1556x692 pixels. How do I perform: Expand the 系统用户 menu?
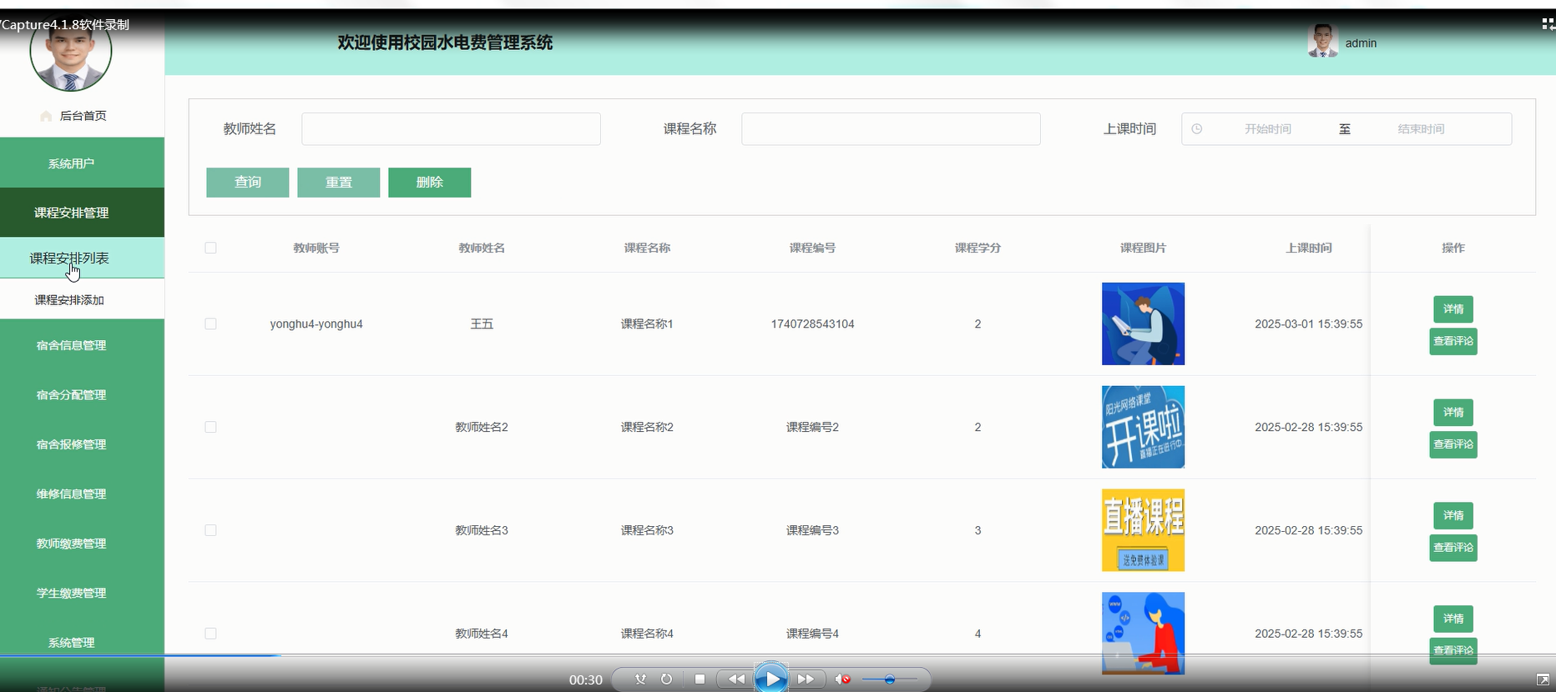pyautogui.click(x=82, y=163)
